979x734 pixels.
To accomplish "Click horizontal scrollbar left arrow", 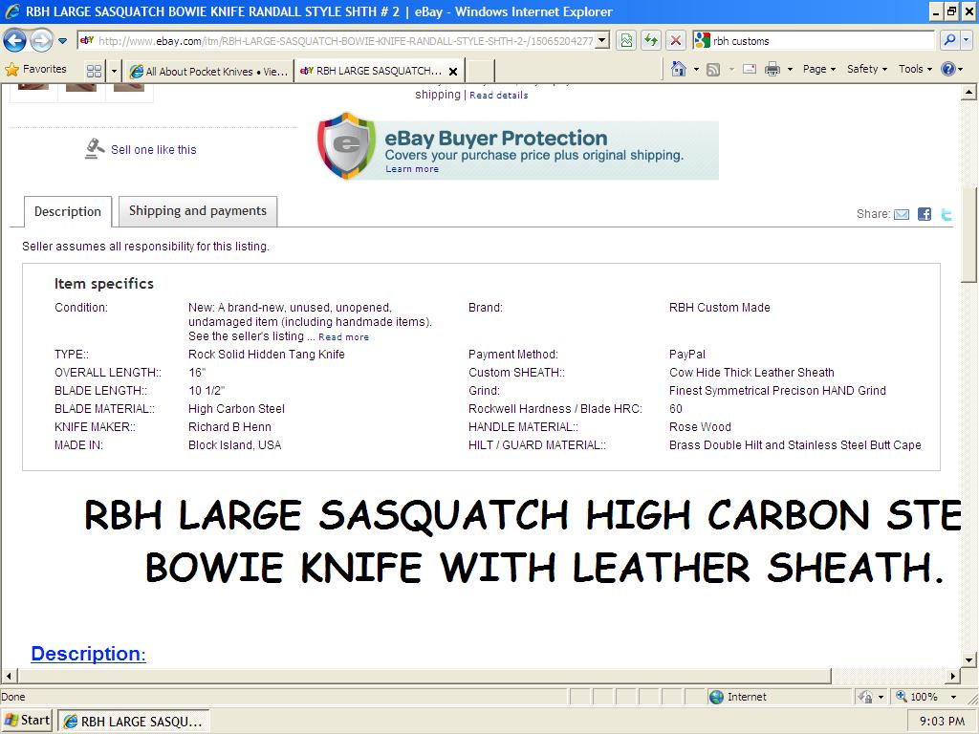I will click(x=9, y=676).
